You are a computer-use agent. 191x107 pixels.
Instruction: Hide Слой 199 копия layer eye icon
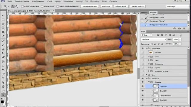click(x=143, y=95)
